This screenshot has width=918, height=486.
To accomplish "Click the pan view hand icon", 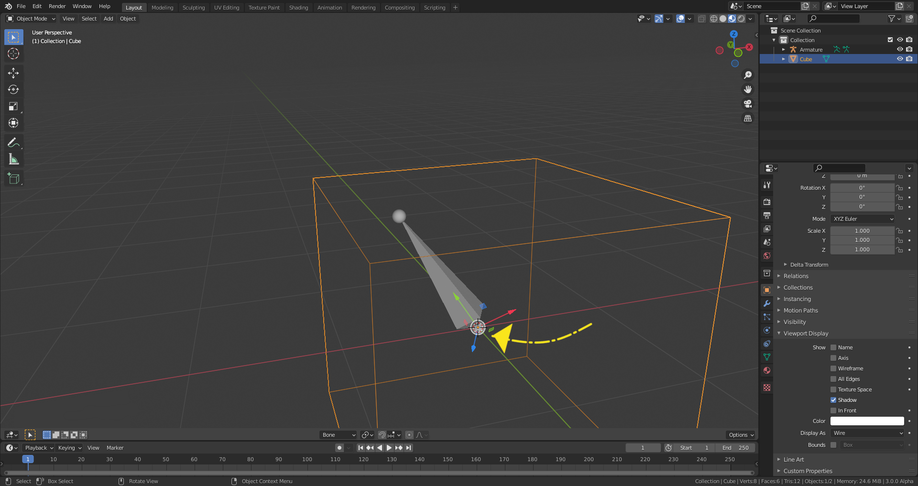I will (x=748, y=89).
